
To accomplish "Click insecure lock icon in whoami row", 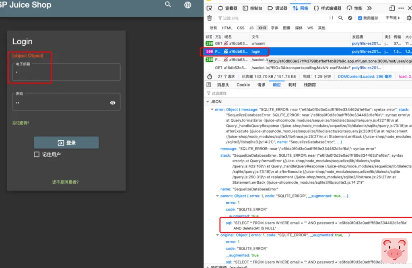I will coord(226,43).
